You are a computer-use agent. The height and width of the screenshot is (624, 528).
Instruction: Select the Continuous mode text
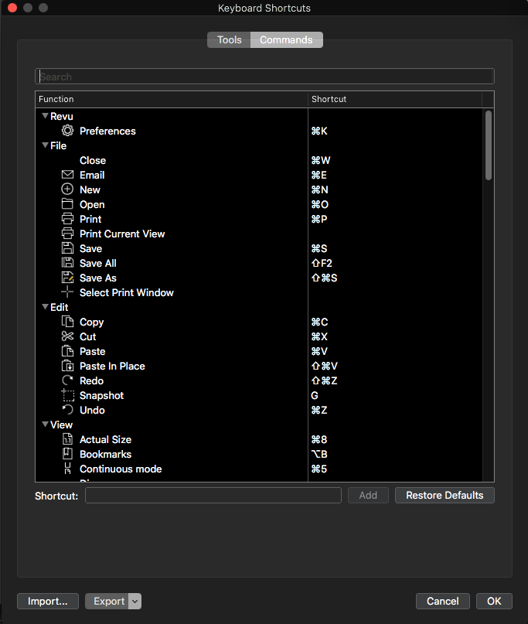click(x=121, y=469)
